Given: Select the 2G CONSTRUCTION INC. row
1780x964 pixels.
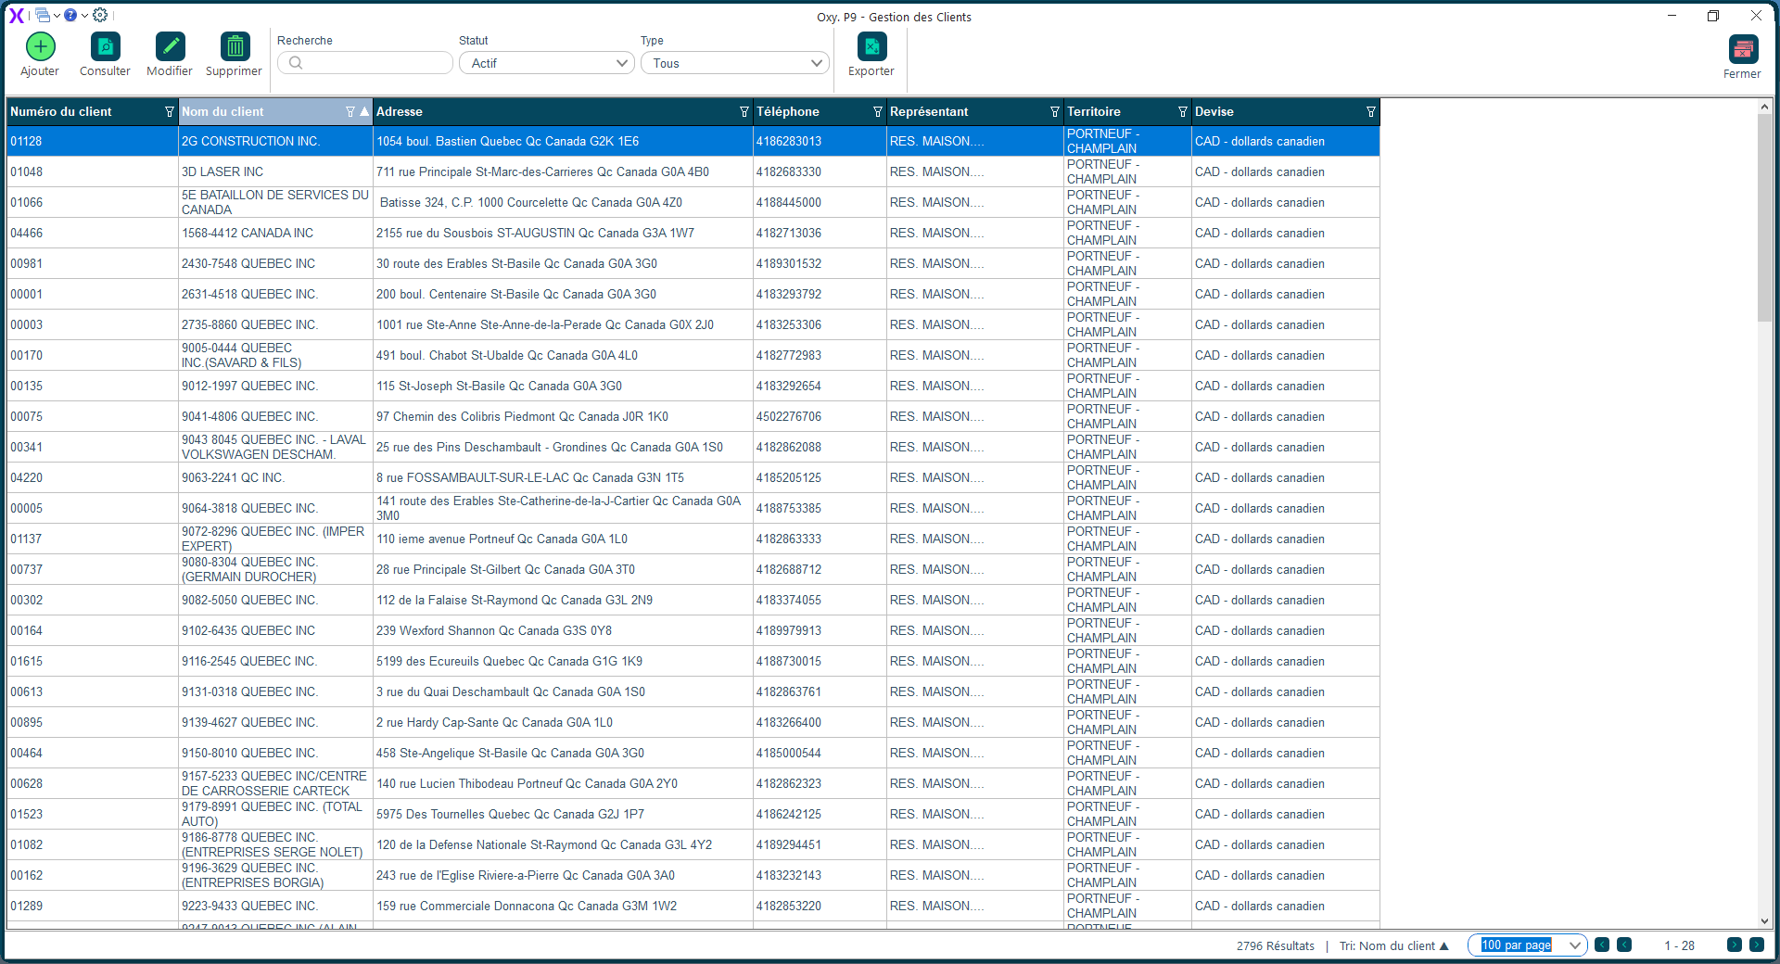Looking at the screenshot, I should click(693, 141).
